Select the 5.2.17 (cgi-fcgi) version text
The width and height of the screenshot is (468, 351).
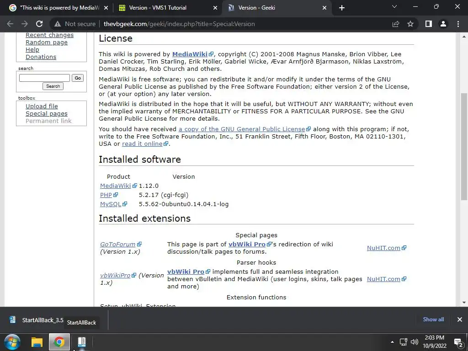pyautogui.click(x=164, y=195)
